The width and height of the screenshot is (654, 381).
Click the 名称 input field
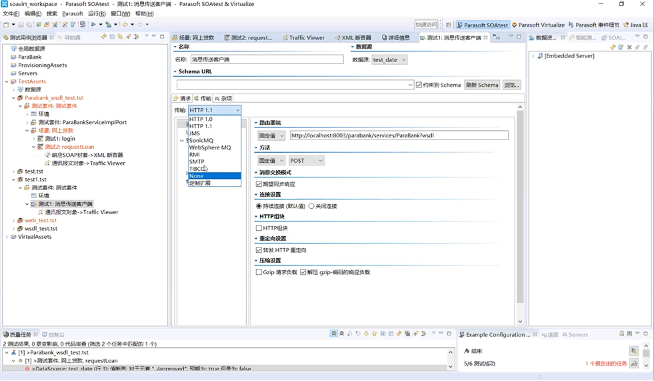click(x=267, y=59)
